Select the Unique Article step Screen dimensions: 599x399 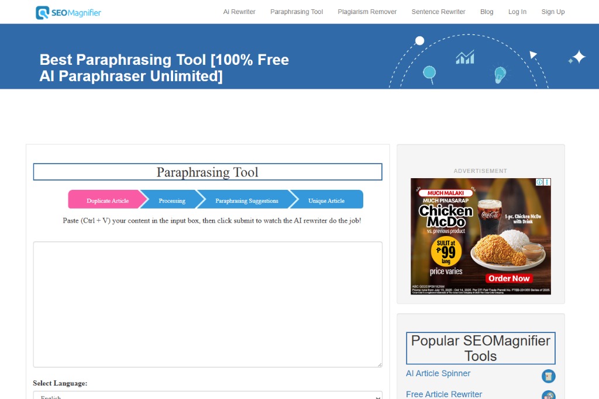click(326, 200)
